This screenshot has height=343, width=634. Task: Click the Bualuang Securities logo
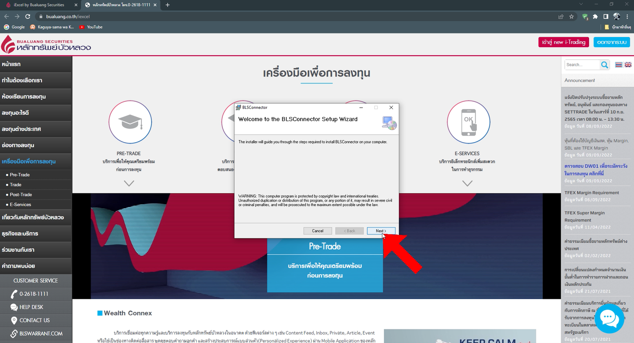click(46, 44)
